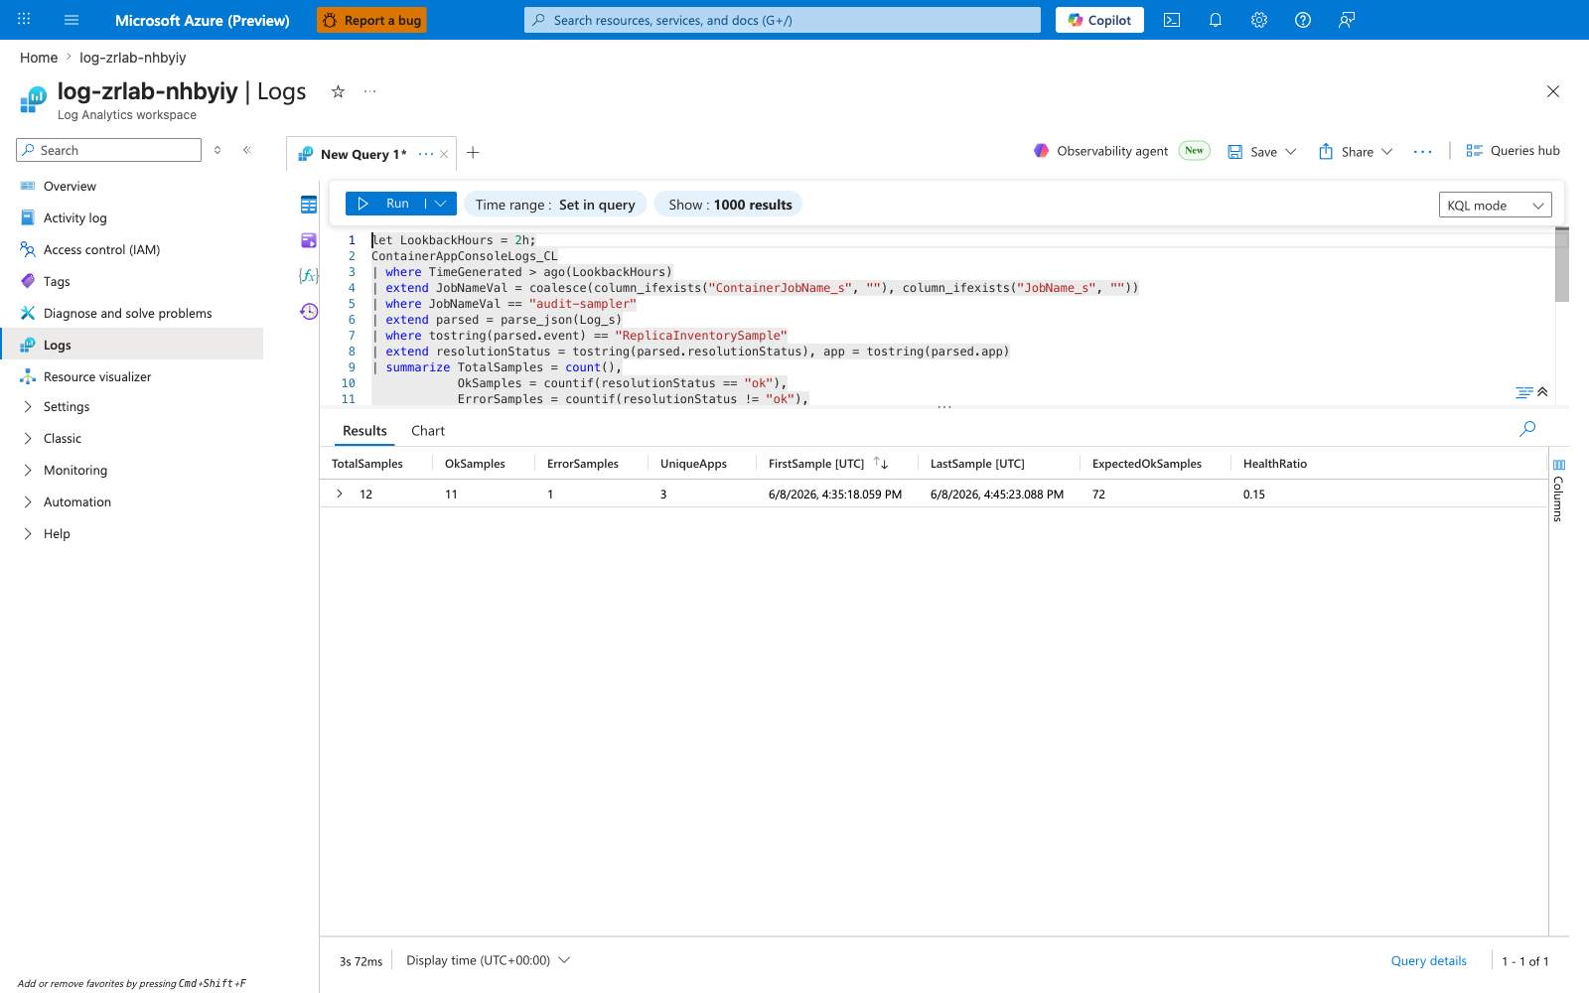This screenshot has height=993, width=1589.
Task: Set the Time range pill
Action: (x=555, y=205)
